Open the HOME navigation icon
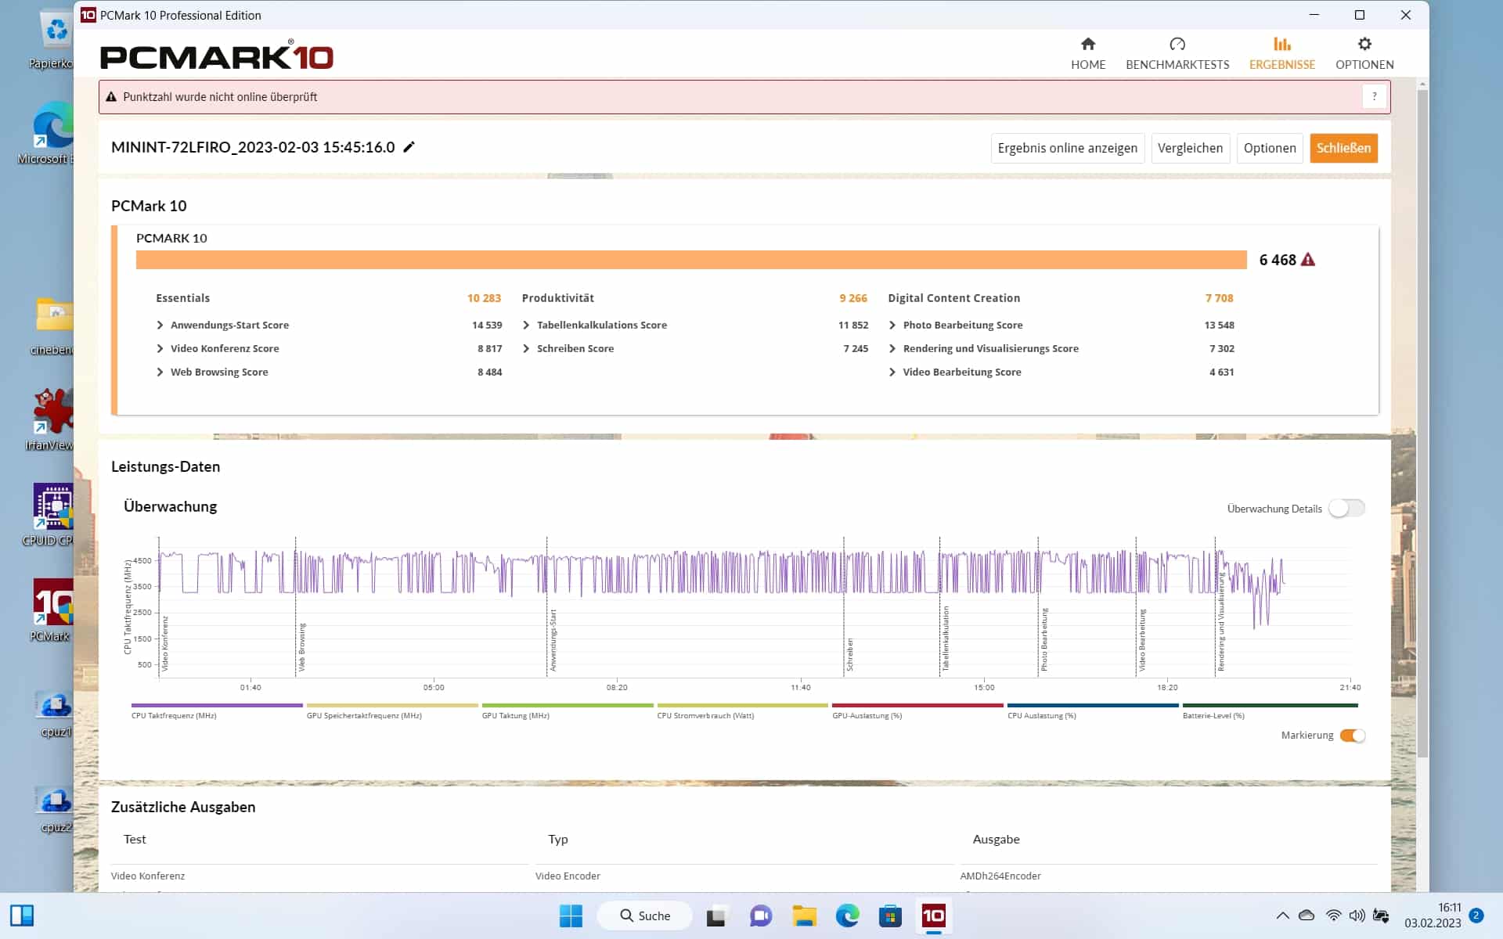This screenshot has height=939, width=1503. point(1087,45)
